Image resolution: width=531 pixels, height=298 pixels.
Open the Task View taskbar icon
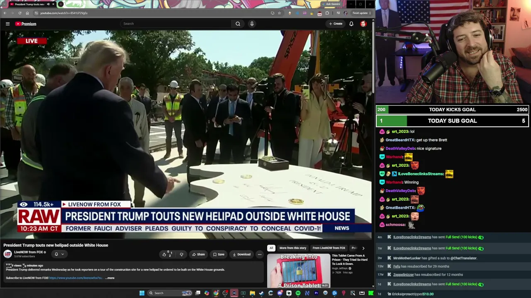pos(198,293)
